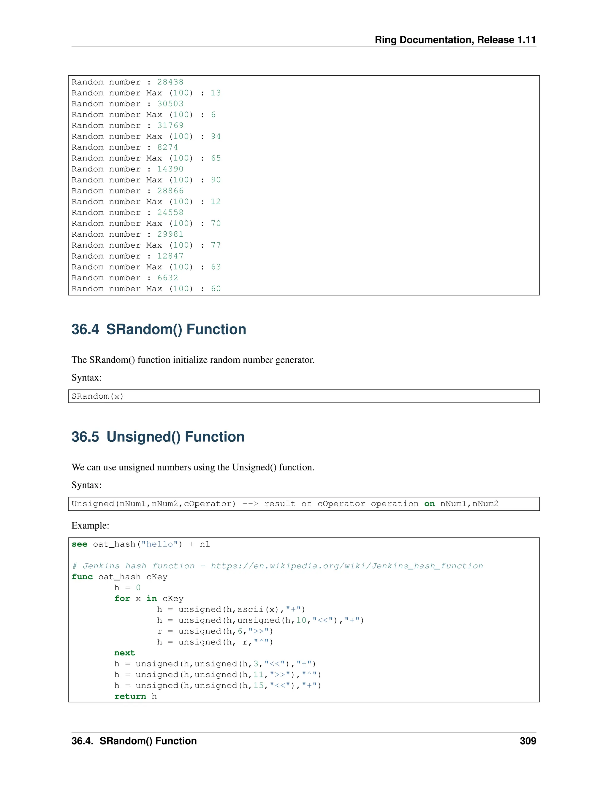
Task: Click the Ring Documentation, Release 1.11 header
Action: tap(455, 39)
